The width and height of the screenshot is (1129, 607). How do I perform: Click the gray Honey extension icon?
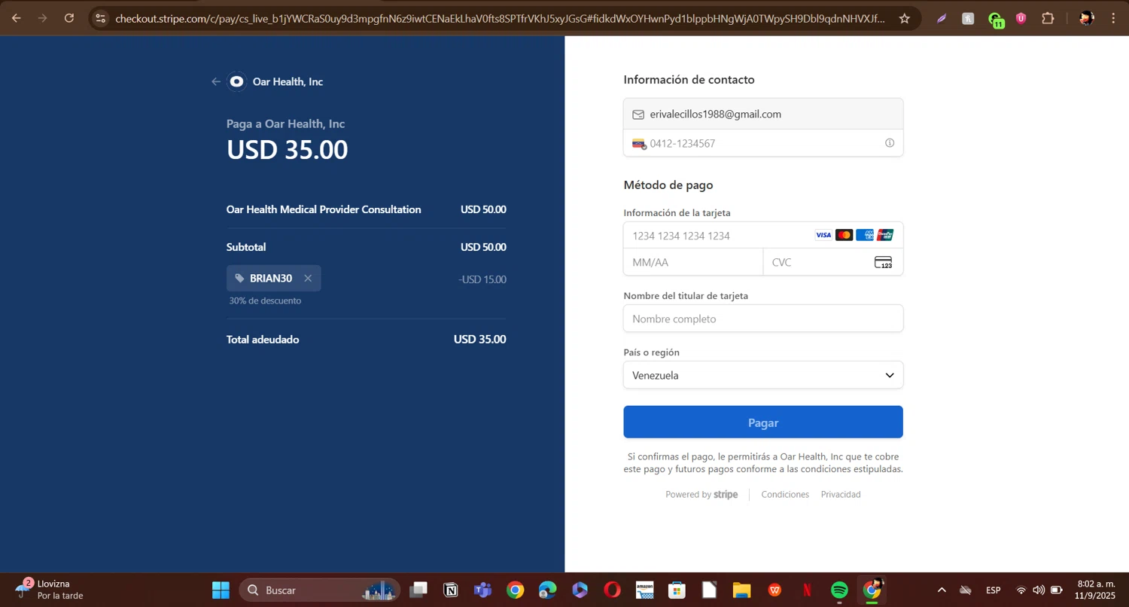(x=968, y=18)
